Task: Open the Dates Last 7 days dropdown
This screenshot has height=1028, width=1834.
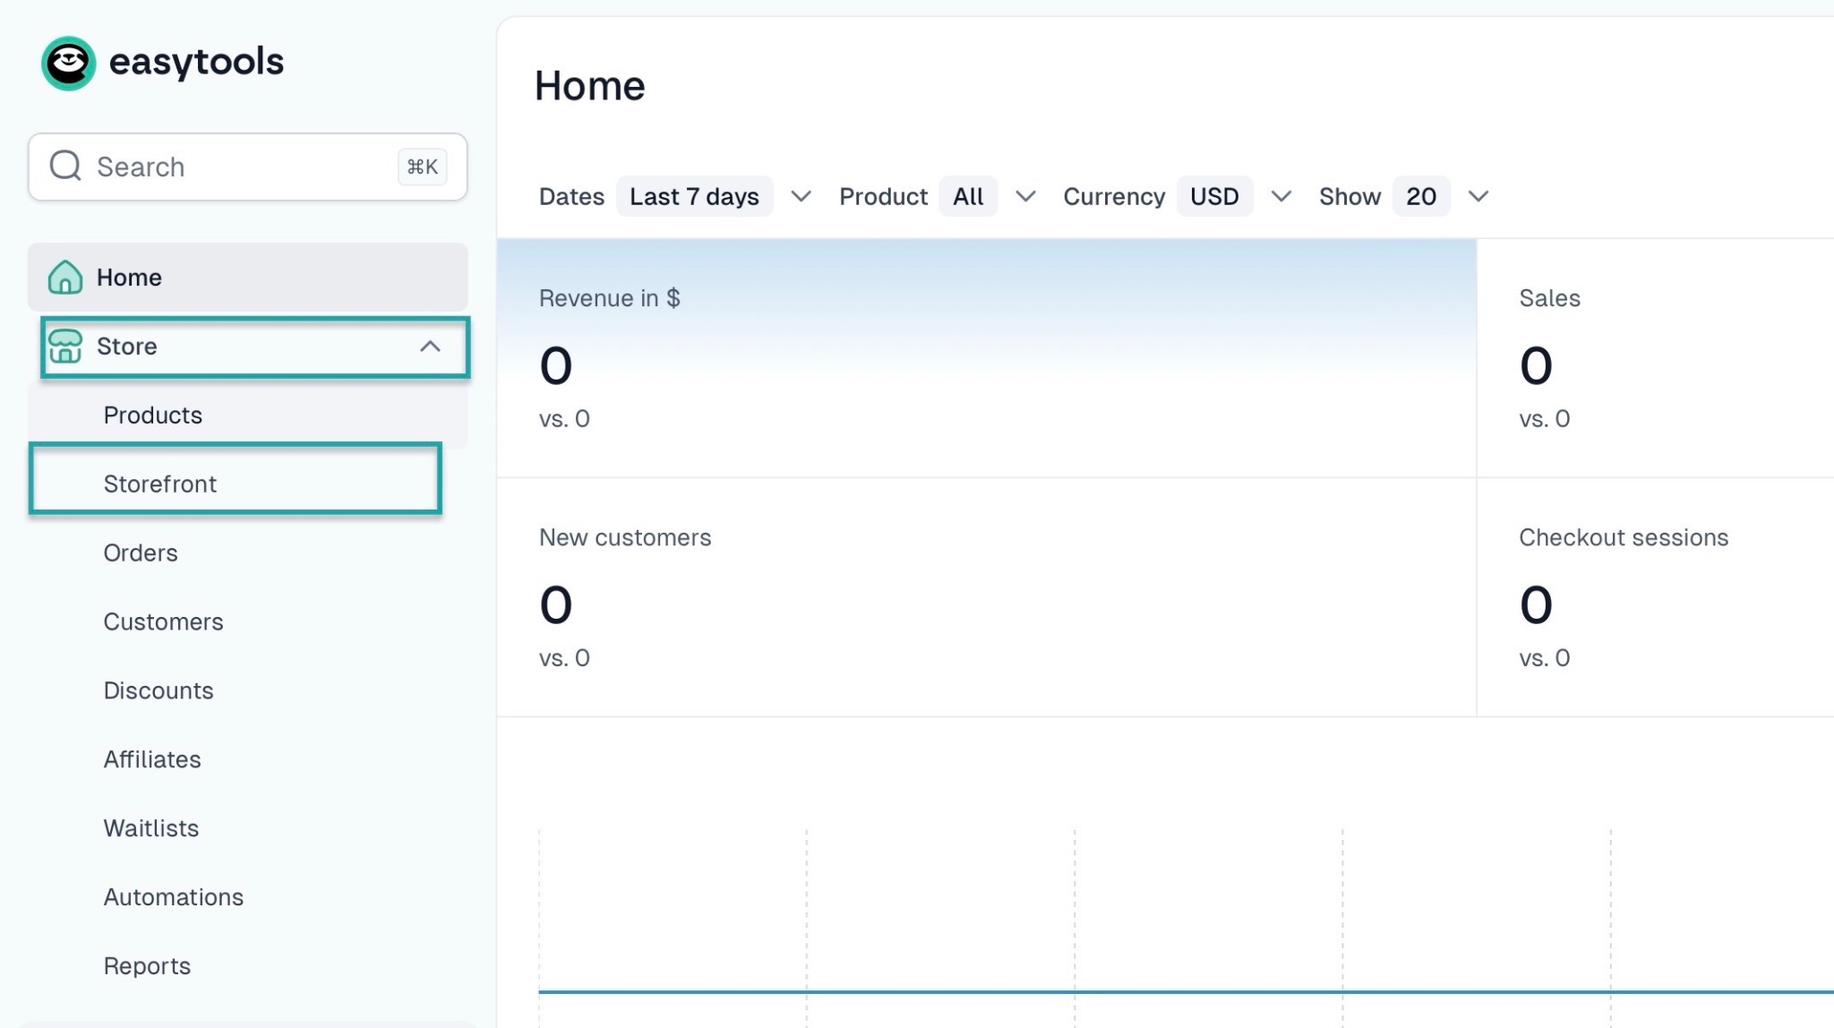Action: (694, 196)
